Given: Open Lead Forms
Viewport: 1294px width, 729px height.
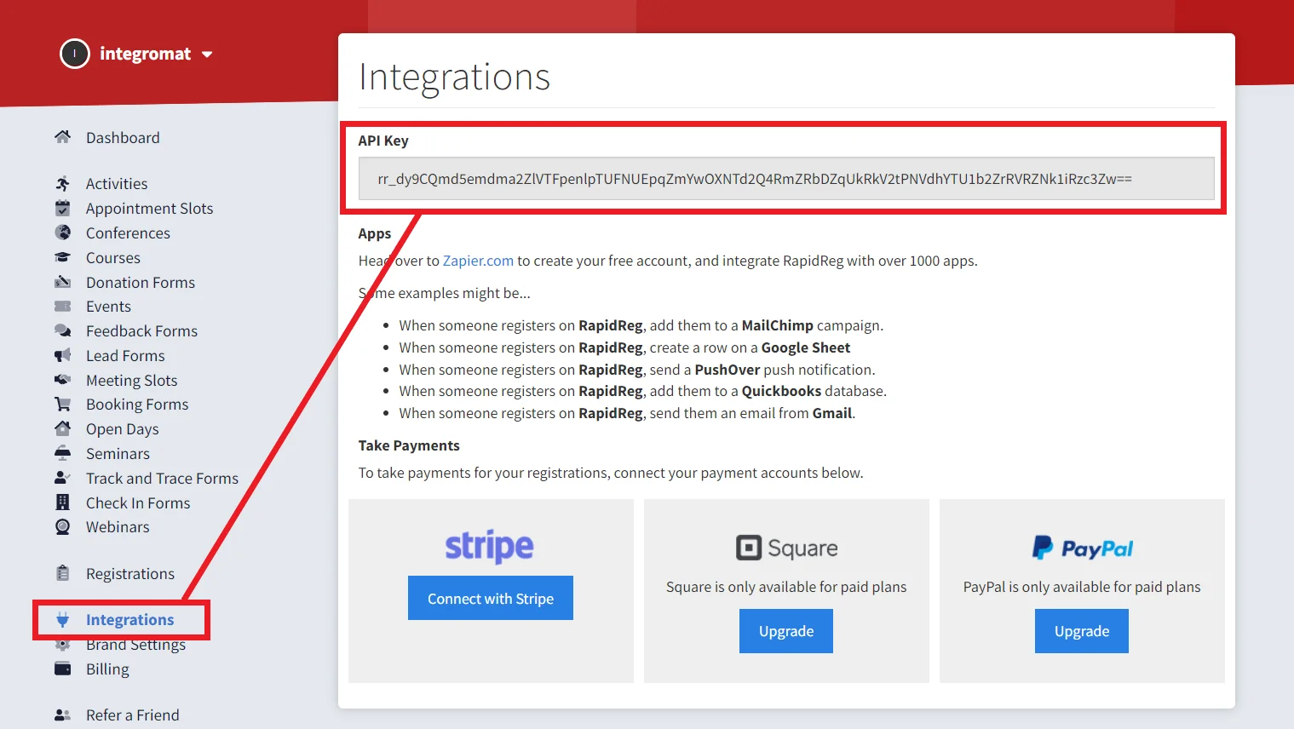Looking at the screenshot, I should [x=125, y=356].
